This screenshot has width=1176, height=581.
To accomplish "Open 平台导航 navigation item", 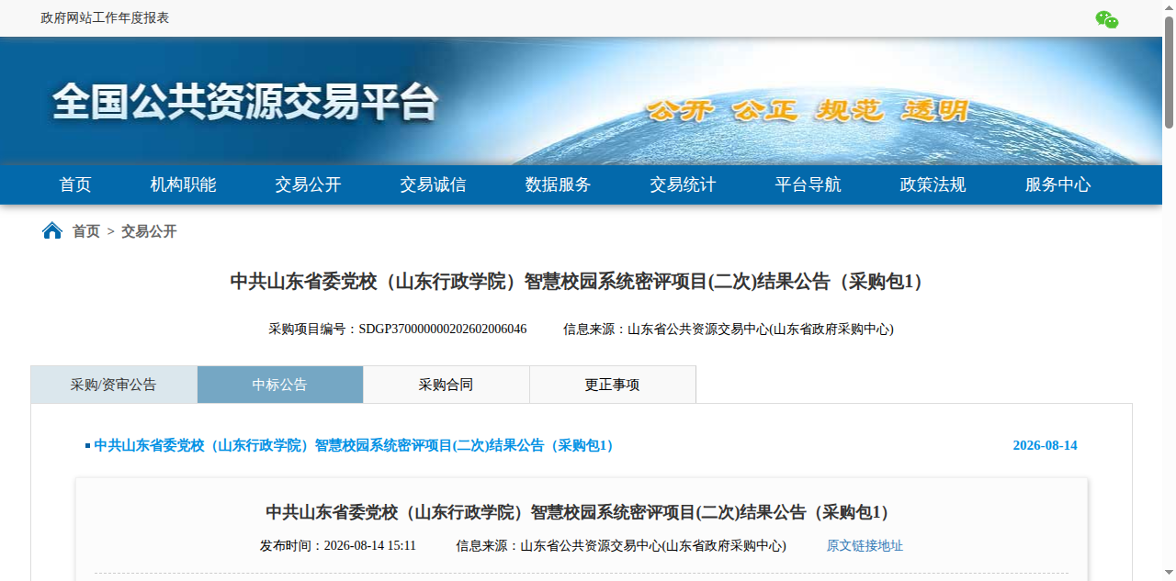I will point(808,184).
